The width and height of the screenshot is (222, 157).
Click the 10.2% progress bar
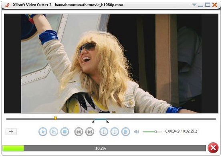tap(104, 148)
